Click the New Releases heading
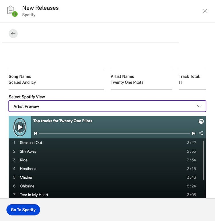Screen dimensions: 215x221 click(40, 8)
